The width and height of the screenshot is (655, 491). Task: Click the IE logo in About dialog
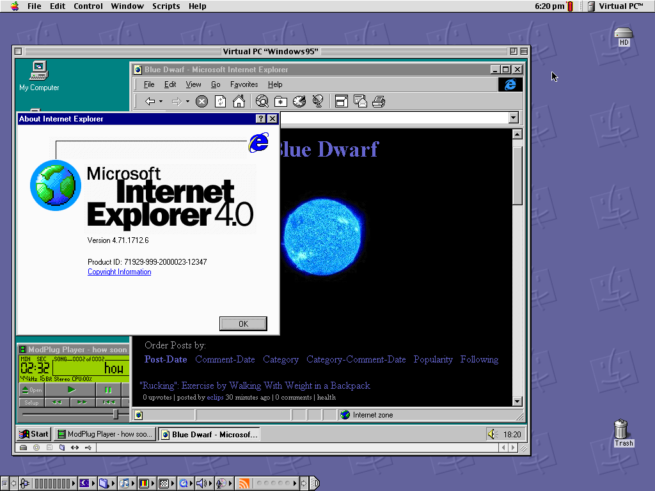[258, 143]
